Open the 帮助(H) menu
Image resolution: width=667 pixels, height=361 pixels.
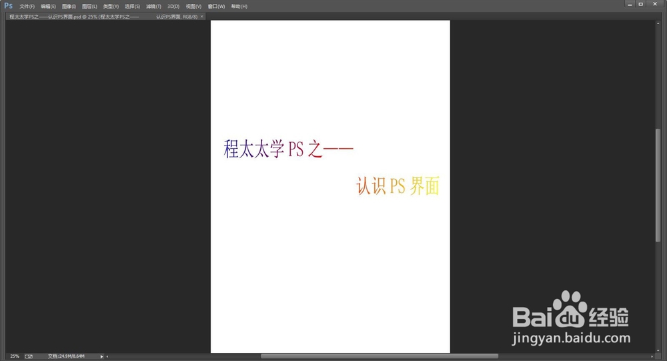point(239,7)
